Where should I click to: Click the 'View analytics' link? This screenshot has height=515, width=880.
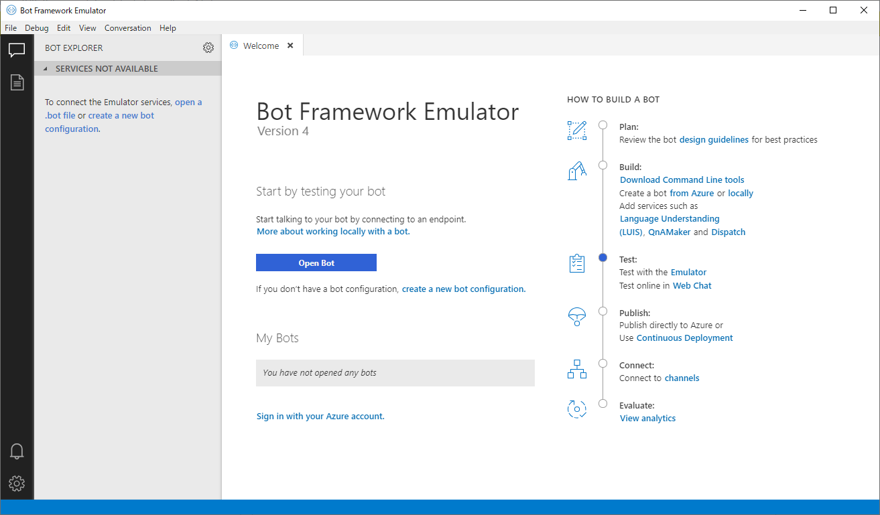pyautogui.click(x=647, y=419)
